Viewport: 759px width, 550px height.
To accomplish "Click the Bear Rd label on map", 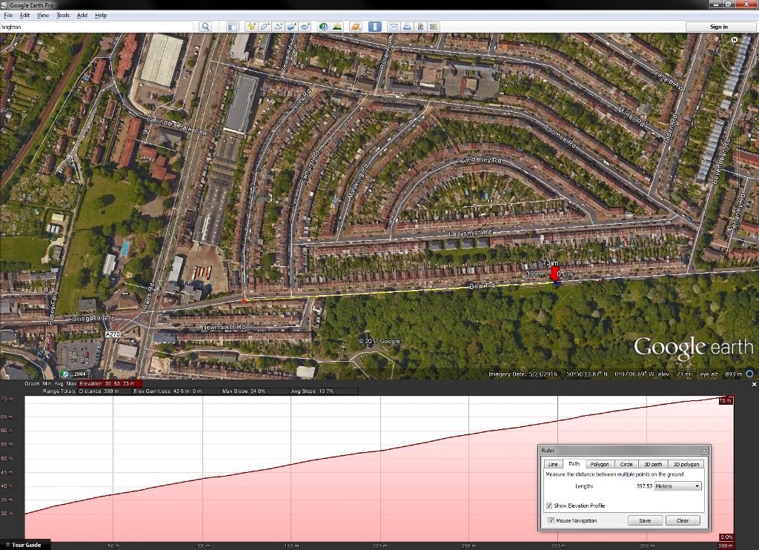I will coord(482,286).
